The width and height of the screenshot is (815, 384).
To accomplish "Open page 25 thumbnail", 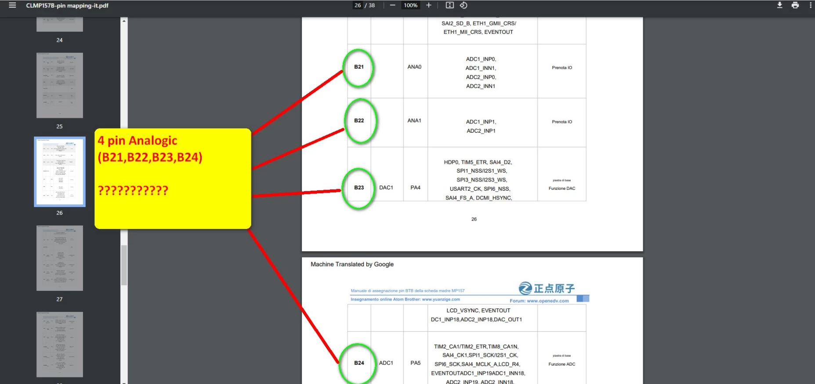I will 60,85.
